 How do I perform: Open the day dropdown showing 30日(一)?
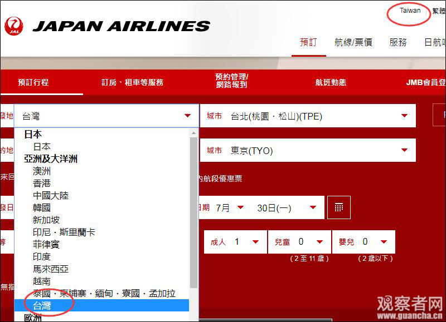287,207
